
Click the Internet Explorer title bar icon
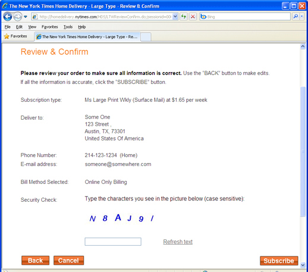5,6
